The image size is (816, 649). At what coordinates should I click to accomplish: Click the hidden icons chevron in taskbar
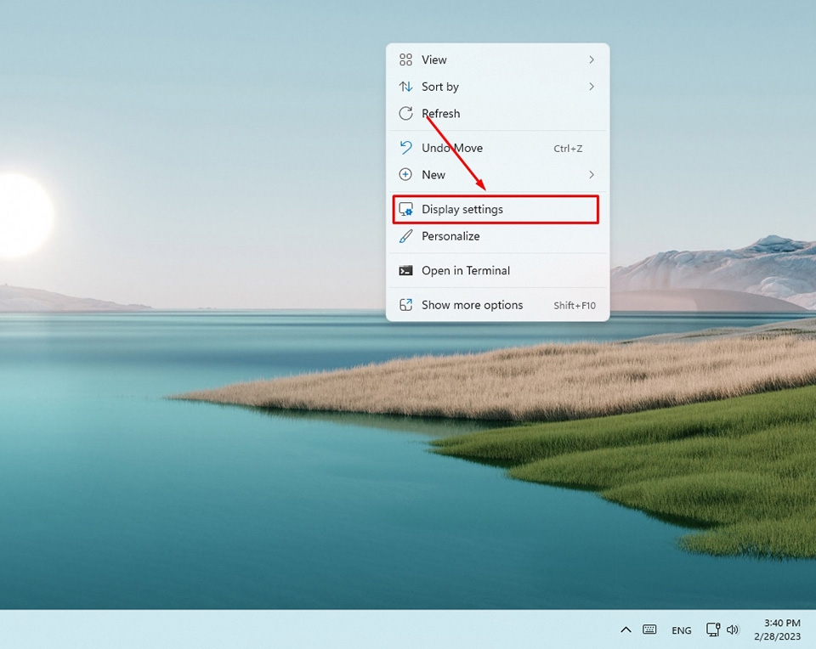(626, 629)
